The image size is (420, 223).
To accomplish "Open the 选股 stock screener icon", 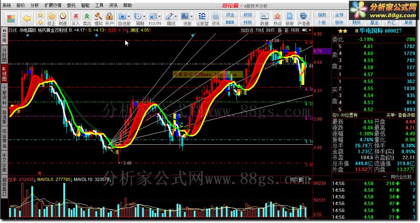I will (x=185, y=16).
